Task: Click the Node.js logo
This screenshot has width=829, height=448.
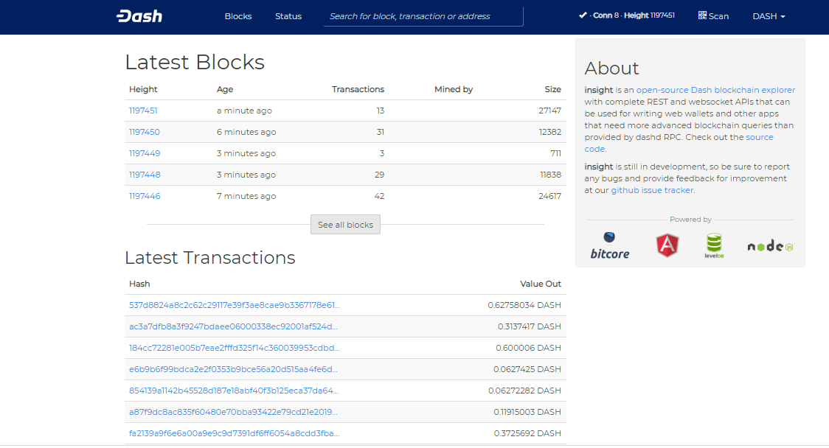Action: (769, 246)
